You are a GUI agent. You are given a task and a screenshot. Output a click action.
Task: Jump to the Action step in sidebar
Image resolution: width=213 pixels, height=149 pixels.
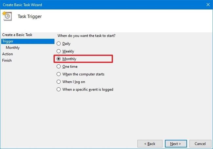[x=8, y=54]
